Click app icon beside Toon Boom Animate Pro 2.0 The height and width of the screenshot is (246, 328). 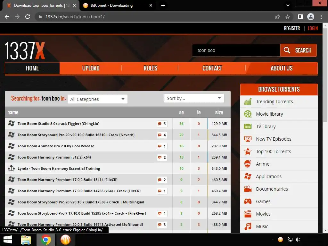pyautogui.click(x=11, y=146)
